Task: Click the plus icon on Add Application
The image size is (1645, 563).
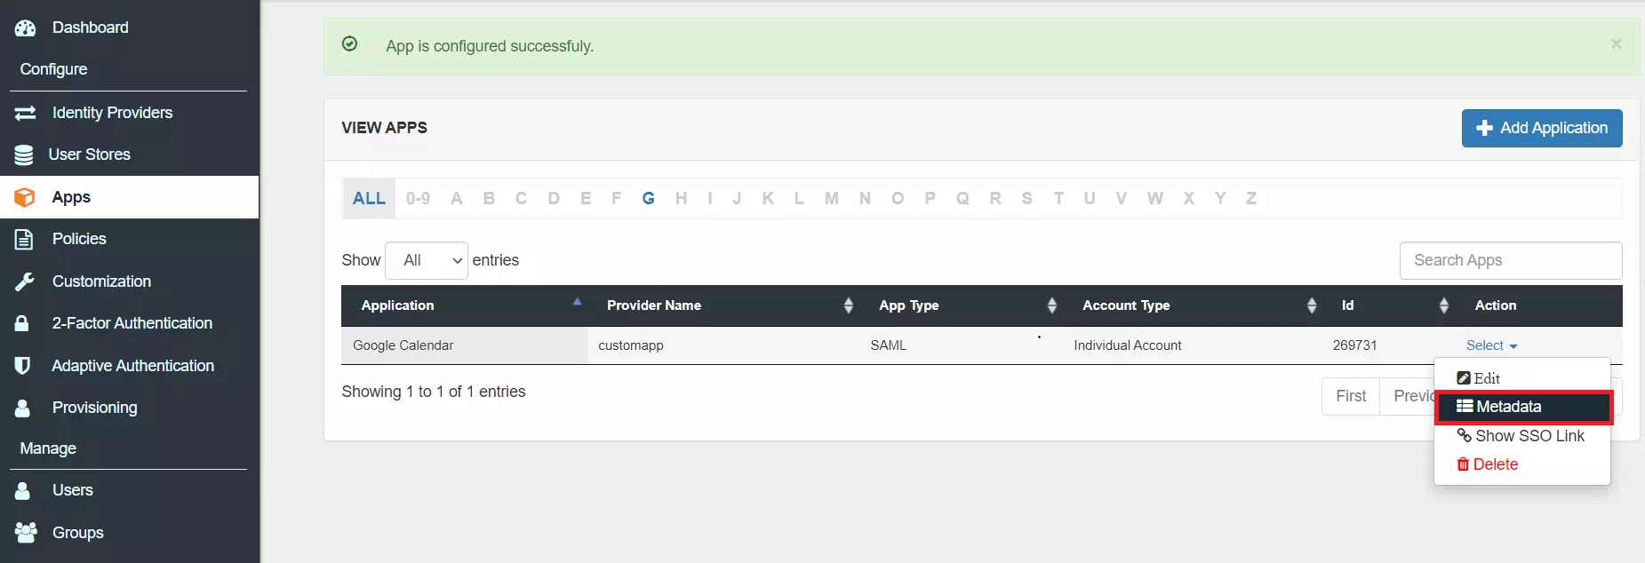Action: click(1484, 128)
